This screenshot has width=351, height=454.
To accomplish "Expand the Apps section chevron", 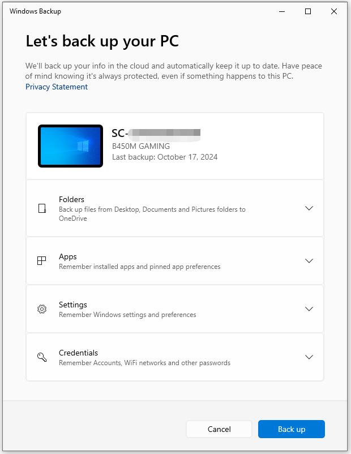I will [309, 261].
